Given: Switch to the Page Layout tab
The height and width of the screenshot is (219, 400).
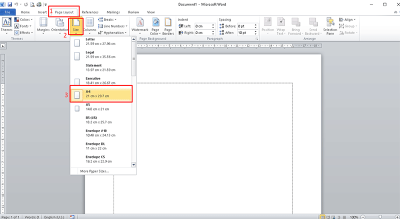Looking at the screenshot, I should (x=64, y=12).
